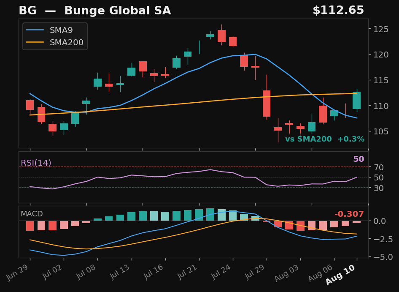
Task: Click the MACD 0.0 axis label
Action: click(x=380, y=221)
